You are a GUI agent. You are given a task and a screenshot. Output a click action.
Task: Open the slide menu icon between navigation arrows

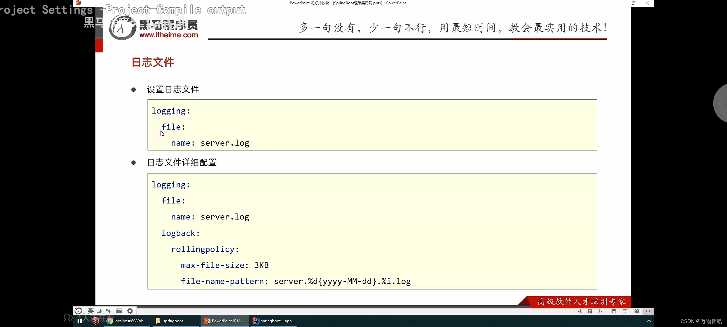pyautogui.click(x=590, y=311)
